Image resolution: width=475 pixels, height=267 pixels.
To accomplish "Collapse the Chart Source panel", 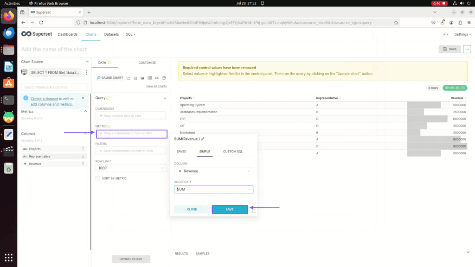I will click(x=87, y=62).
